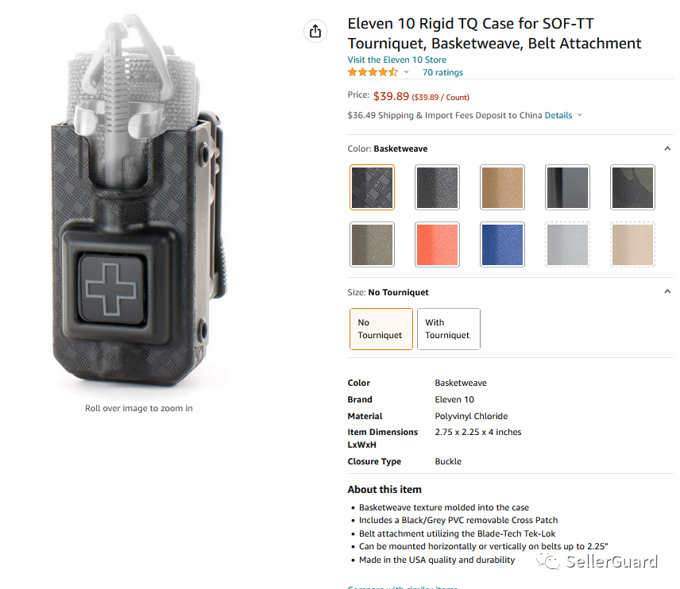The image size is (680, 589).
Task: Click the share icon beside the product image
Action: [x=315, y=31]
